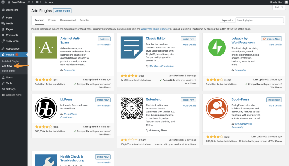Open the Gutenberg title link
Image resolution: width=289 pixels, height=166 pixels.
[x=154, y=99]
